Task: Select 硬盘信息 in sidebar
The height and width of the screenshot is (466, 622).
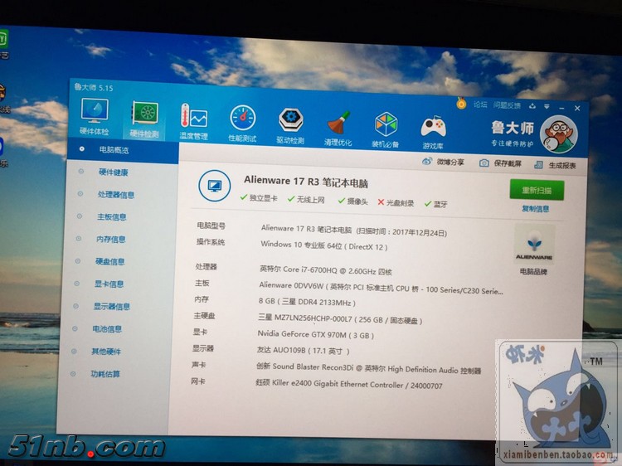Action: point(109,261)
